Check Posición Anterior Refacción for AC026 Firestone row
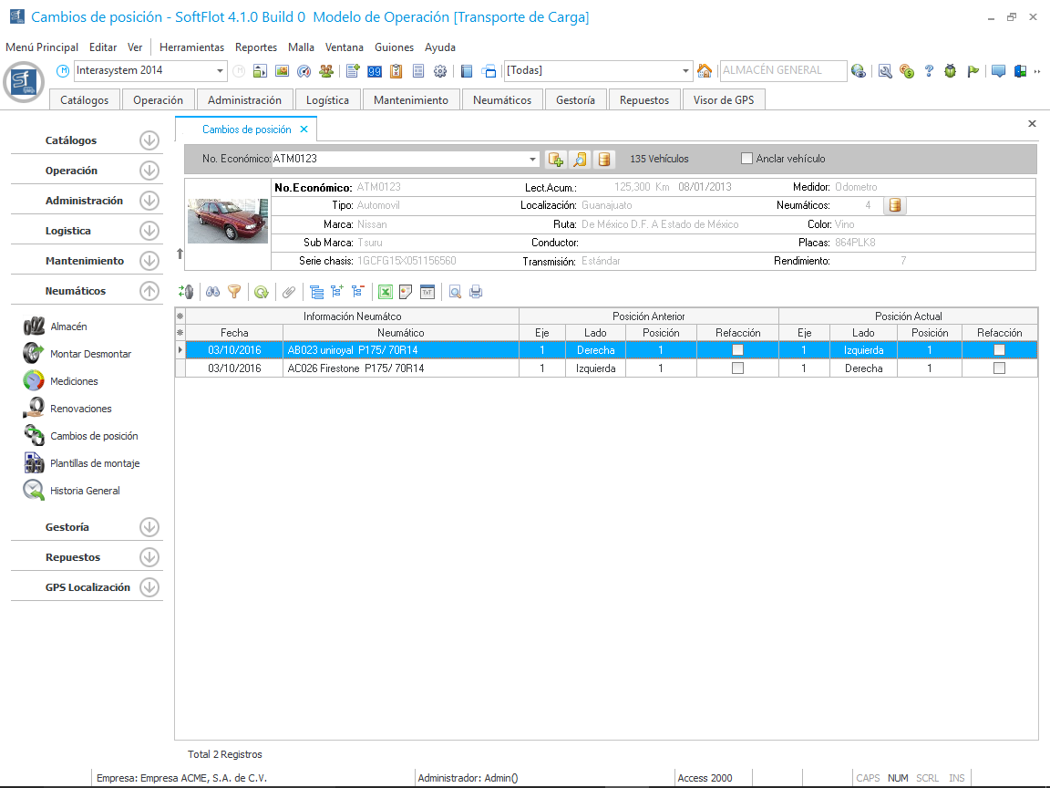Viewport: 1050px width, 788px height. coord(737,368)
